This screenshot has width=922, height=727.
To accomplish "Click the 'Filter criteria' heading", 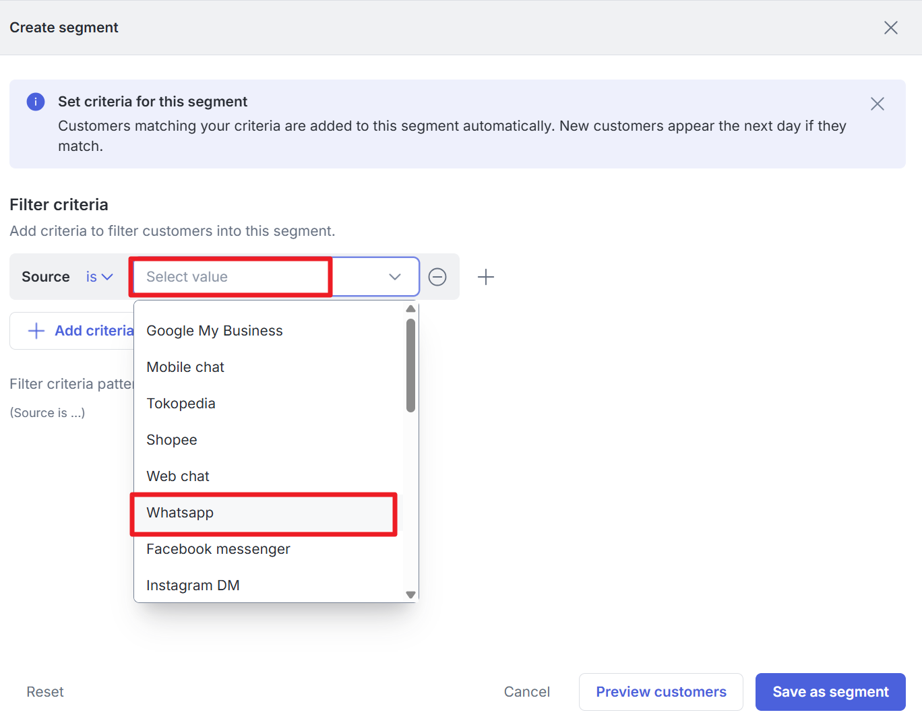I will [x=59, y=205].
